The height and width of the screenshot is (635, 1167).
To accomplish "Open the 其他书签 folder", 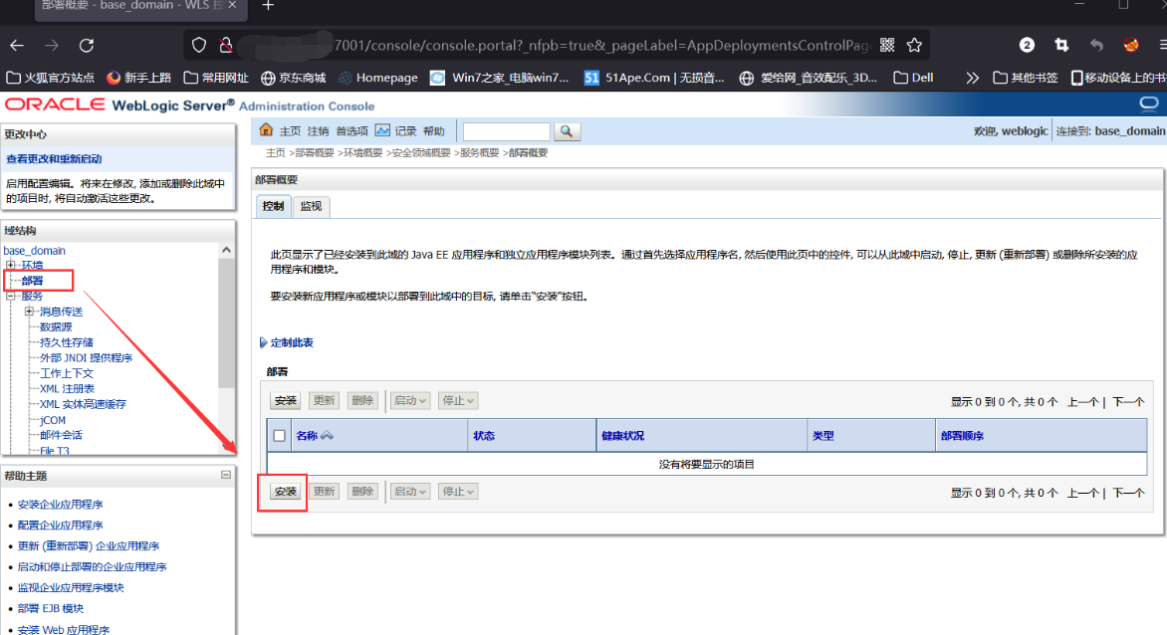I will point(1026,78).
